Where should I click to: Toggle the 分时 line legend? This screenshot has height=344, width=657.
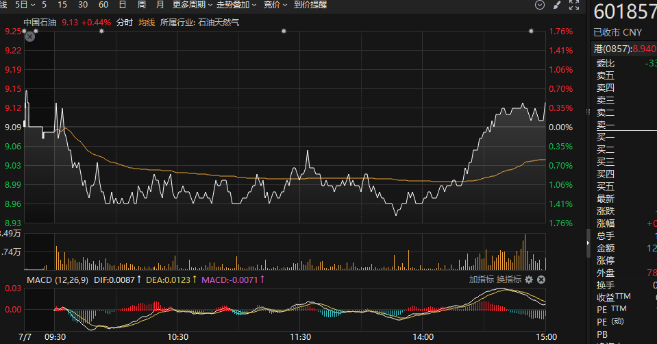(x=125, y=22)
